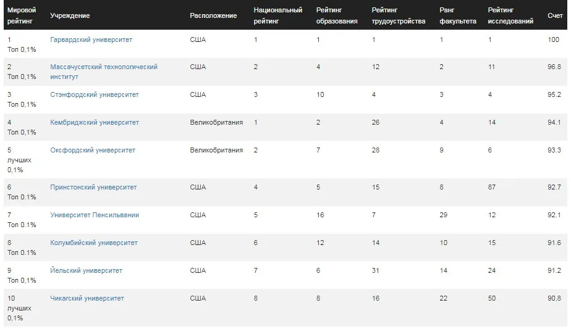Visit the Йельский университет link
This screenshot has width=571, height=329.
coord(86,270)
